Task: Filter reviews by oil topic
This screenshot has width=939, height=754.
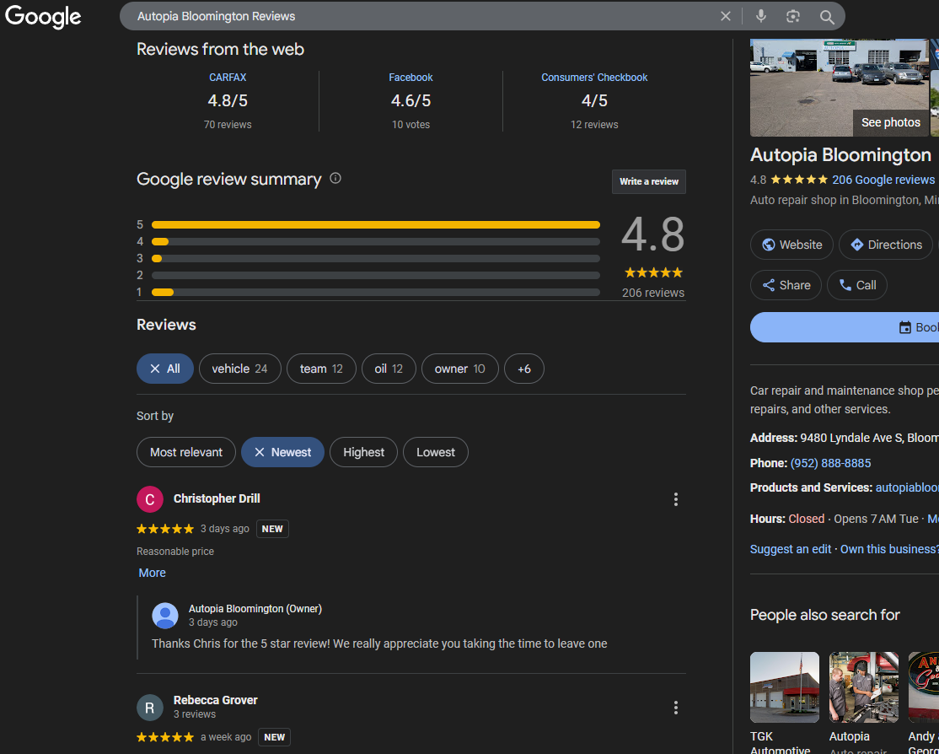Action: tap(389, 369)
